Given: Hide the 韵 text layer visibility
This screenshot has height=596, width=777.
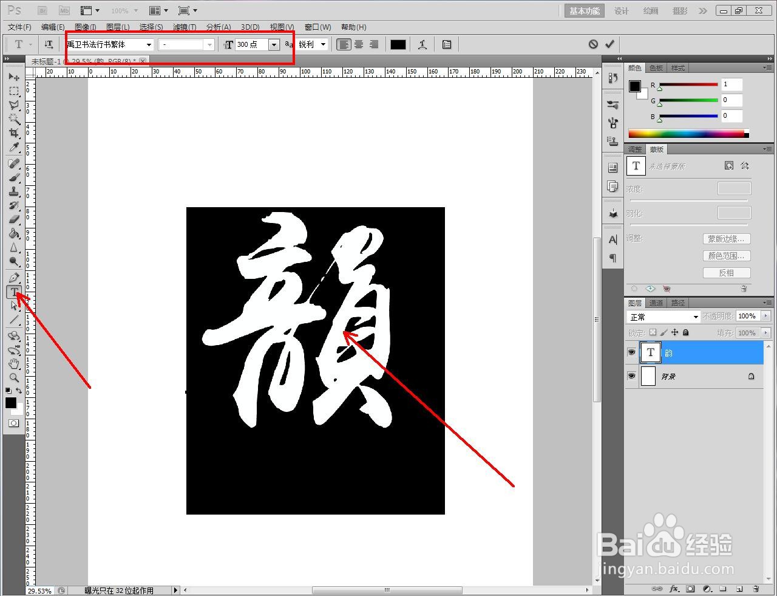Looking at the screenshot, I should coord(631,352).
